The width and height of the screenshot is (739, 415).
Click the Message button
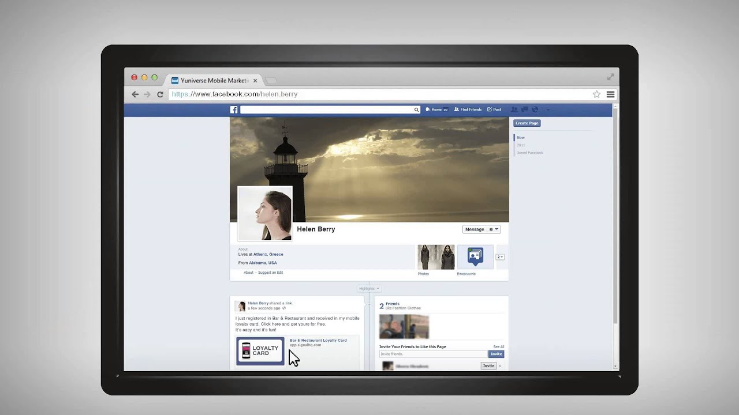(x=475, y=229)
